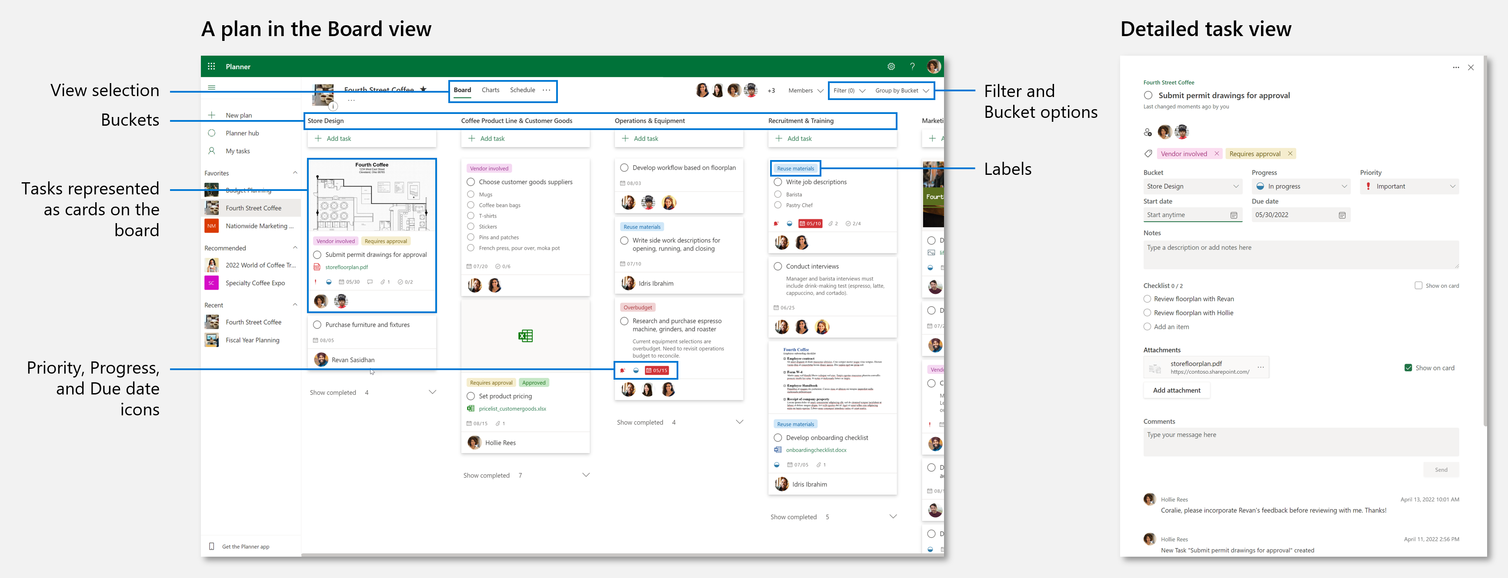Image resolution: width=1508 pixels, height=578 pixels.
Task: Open the help question mark icon
Action: pyautogui.click(x=912, y=67)
